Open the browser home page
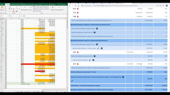Screen dimensions: 170x95 (78, 6)
